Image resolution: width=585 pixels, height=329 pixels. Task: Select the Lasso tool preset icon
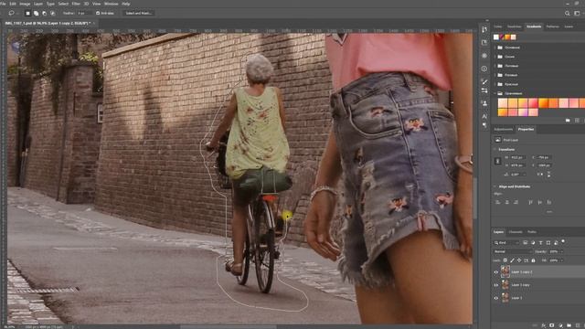[11, 13]
